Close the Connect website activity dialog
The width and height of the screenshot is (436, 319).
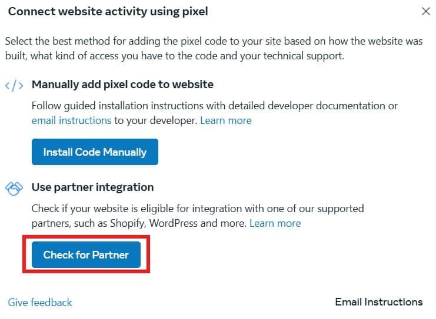coord(426,11)
